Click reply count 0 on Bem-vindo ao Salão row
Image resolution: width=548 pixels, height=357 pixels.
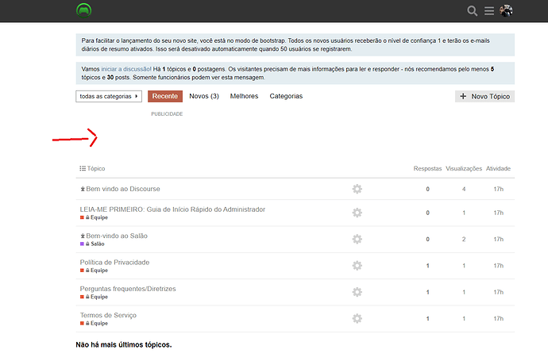pos(427,240)
